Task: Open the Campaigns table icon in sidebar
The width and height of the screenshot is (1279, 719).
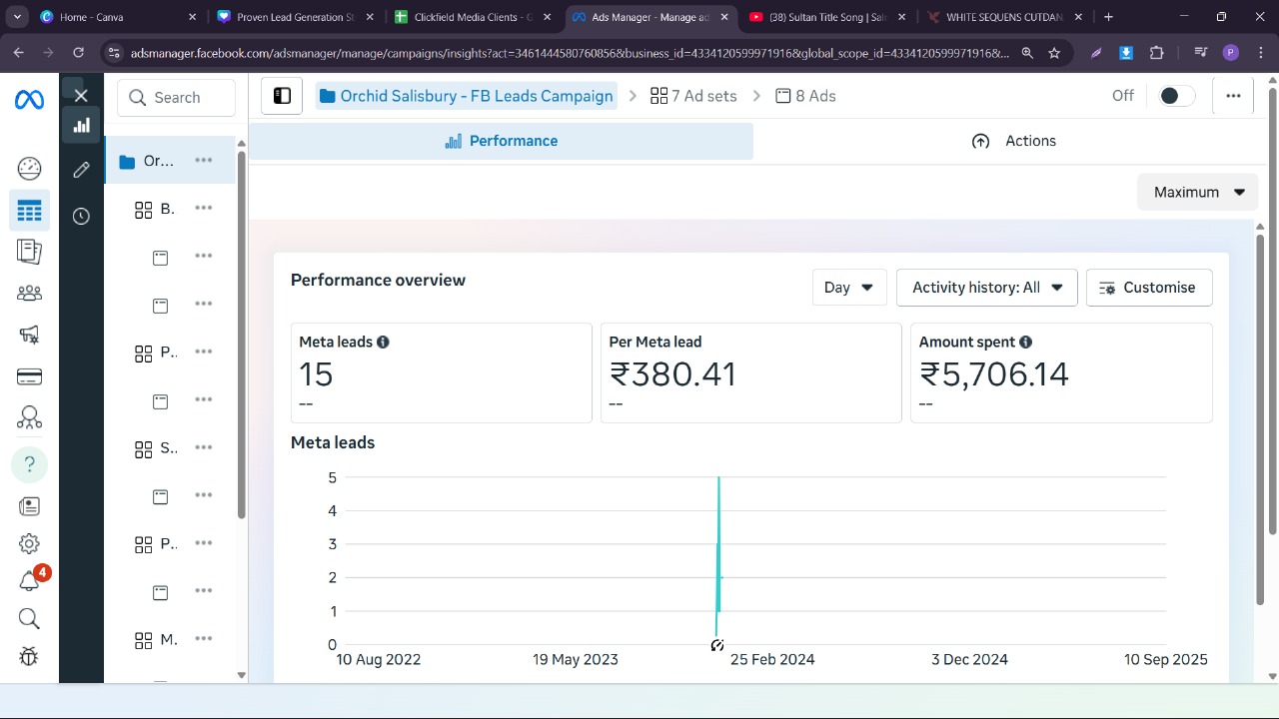Action: click(29, 211)
